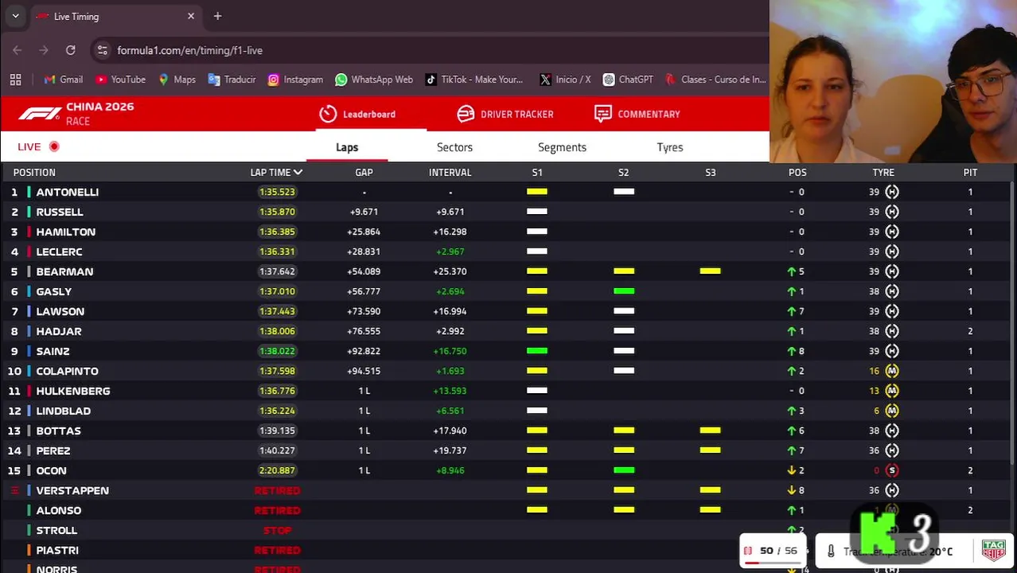The width and height of the screenshot is (1017, 573).
Task: Click Bearman's position gain arrow
Action: (792, 271)
